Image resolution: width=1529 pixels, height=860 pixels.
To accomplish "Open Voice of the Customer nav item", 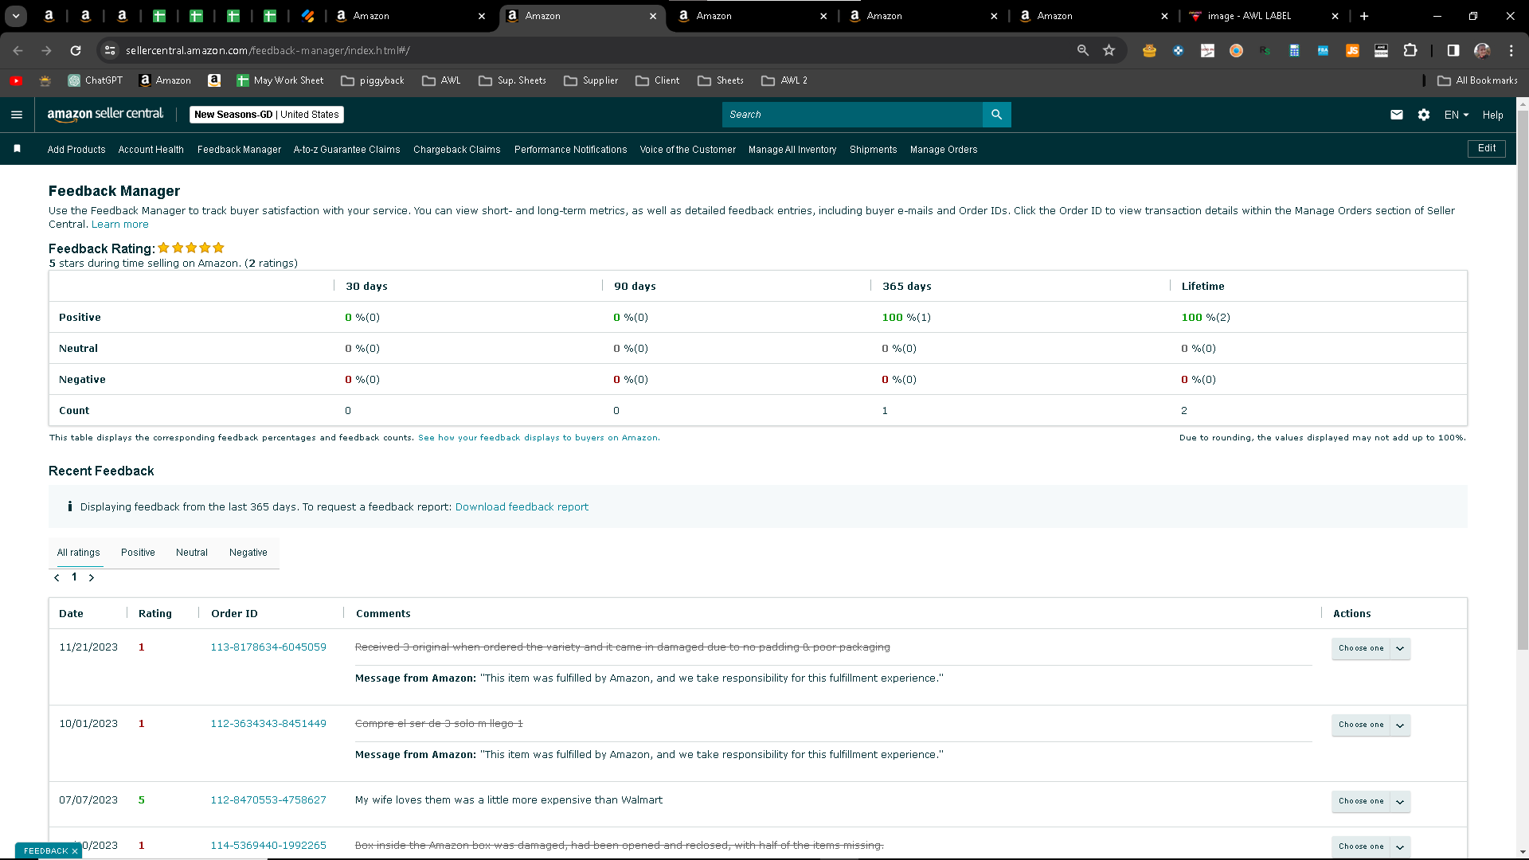I will (688, 150).
